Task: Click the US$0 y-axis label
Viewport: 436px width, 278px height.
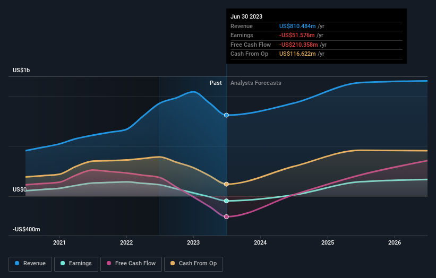Action: [20, 189]
